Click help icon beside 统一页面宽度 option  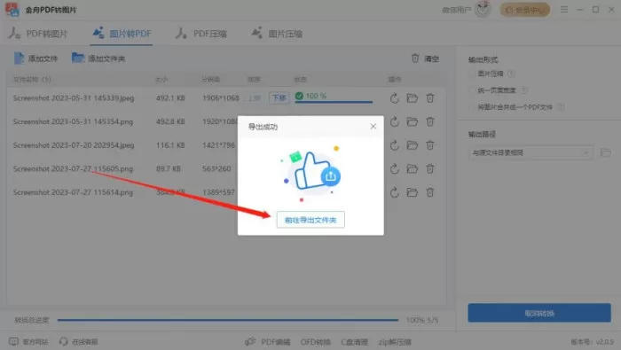524,90
